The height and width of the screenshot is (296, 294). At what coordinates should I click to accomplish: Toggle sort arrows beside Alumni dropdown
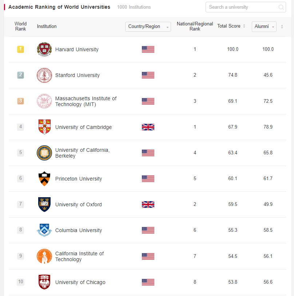282,27
